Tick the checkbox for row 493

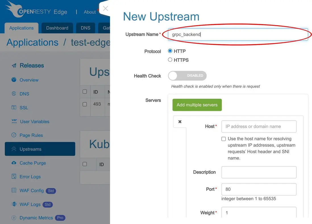pos(85,104)
